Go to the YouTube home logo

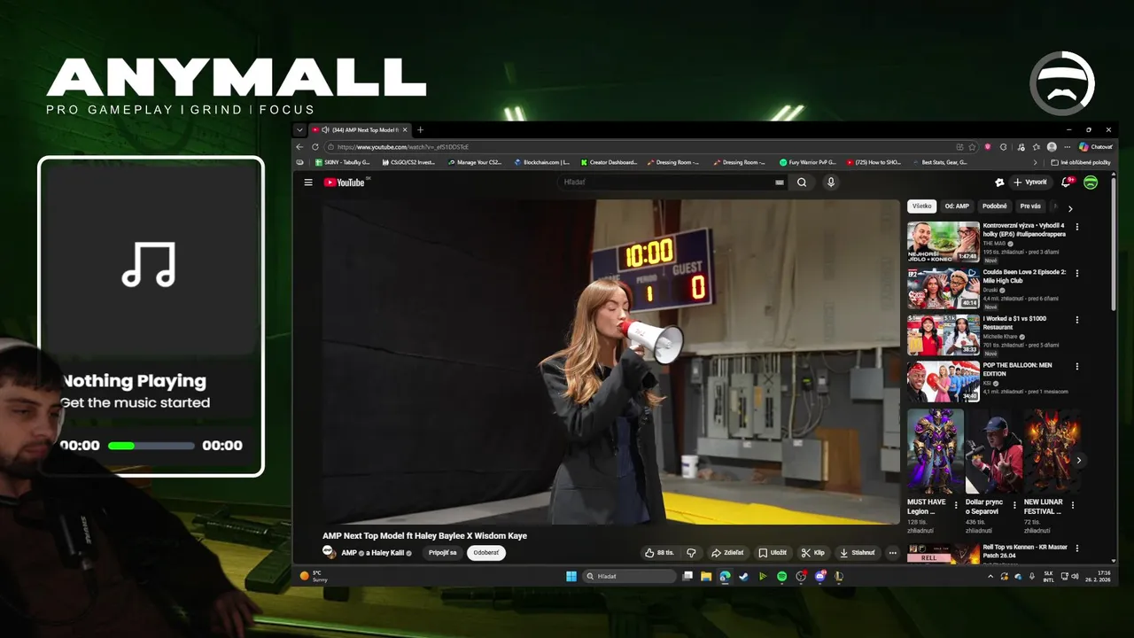pos(345,183)
